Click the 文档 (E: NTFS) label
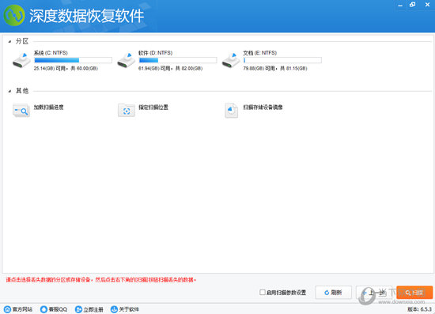435x314 pixels. click(260, 53)
